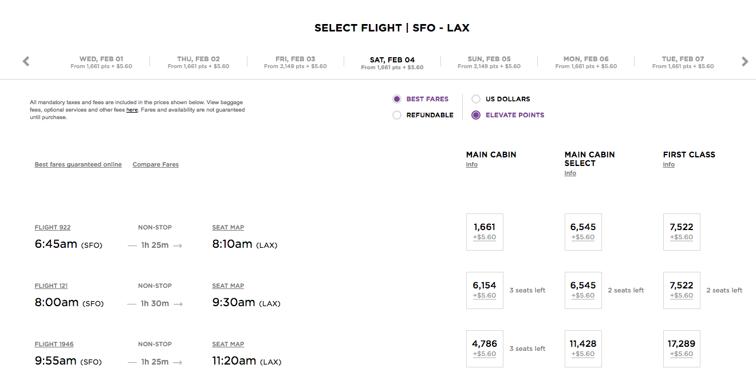Screen dimensions: 756x376
Task: Pick the 11,428 Main Cabin Select fare
Action: click(583, 349)
